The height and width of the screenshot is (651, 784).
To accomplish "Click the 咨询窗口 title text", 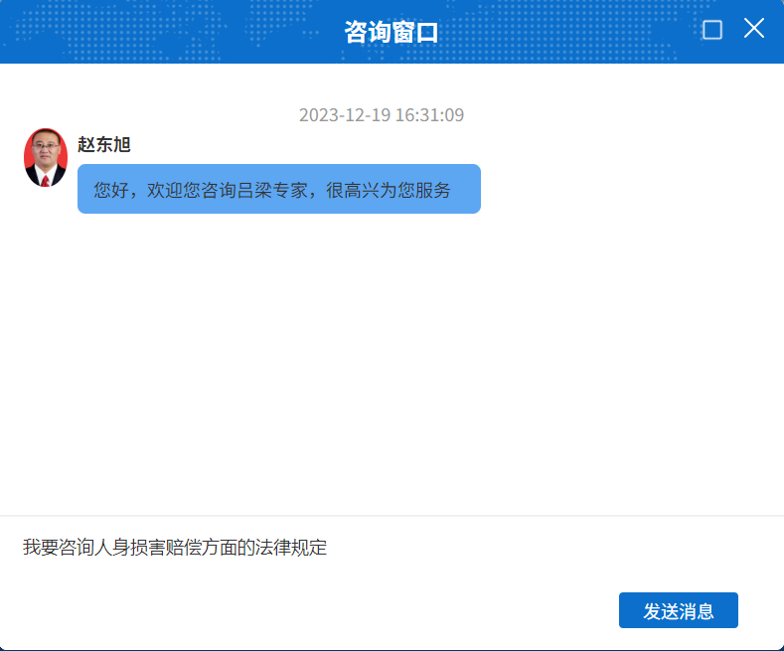I will tap(392, 32).
